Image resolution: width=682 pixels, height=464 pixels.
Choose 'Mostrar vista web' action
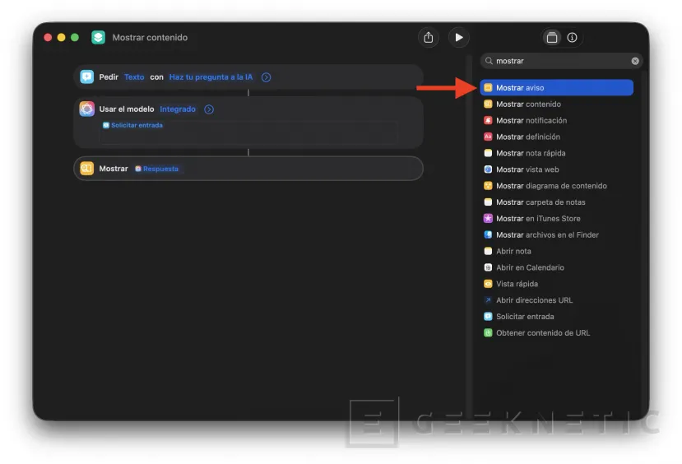(527, 169)
